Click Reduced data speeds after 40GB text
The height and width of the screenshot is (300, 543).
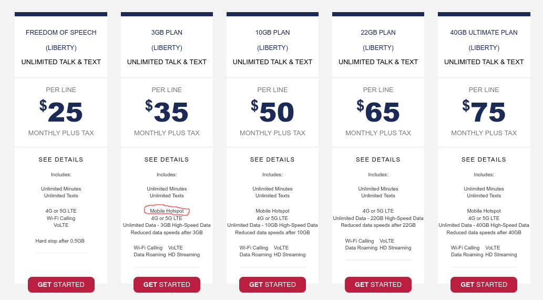(x=484, y=233)
